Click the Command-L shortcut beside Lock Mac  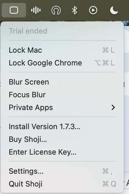pos(109,50)
